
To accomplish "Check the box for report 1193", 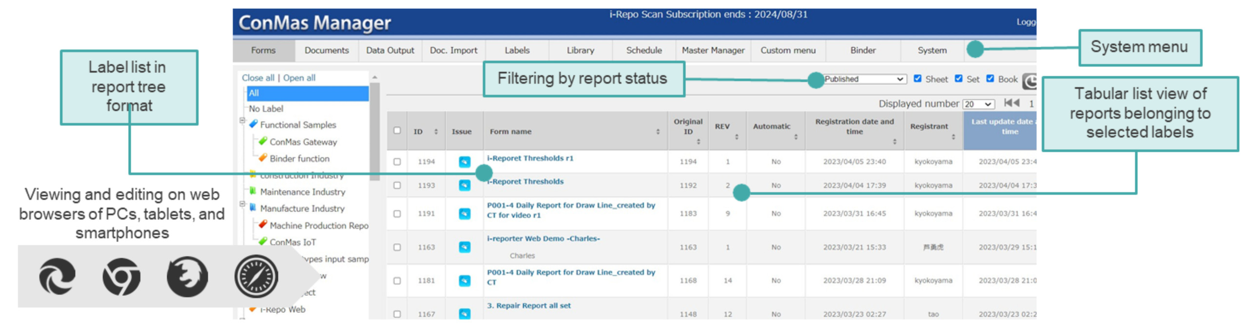I will coord(397,185).
